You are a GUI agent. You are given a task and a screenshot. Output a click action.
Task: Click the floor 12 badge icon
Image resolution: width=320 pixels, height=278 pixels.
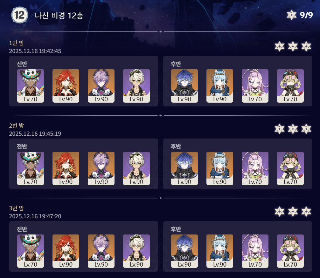(20, 15)
